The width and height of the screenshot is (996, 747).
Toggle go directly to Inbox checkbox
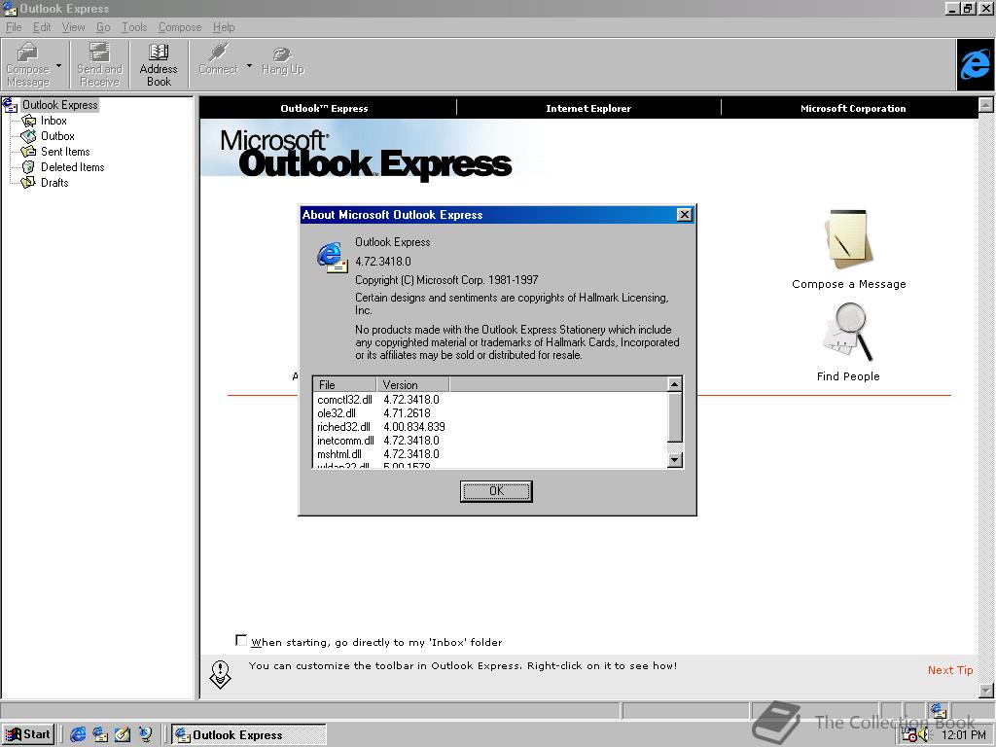(x=241, y=640)
